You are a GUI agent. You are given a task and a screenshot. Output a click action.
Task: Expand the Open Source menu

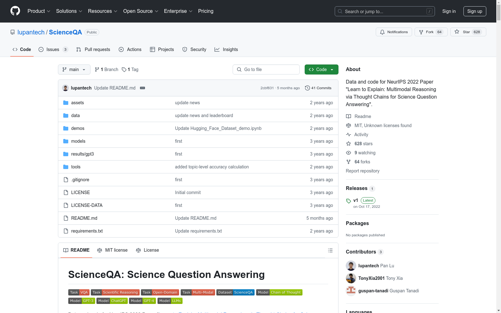click(141, 11)
